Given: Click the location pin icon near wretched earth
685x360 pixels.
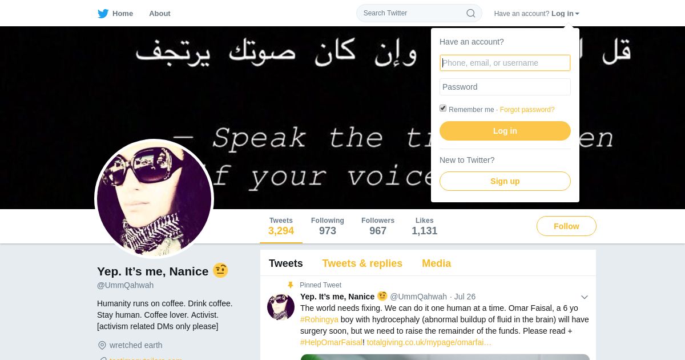Looking at the screenshot, I should 102,345.
